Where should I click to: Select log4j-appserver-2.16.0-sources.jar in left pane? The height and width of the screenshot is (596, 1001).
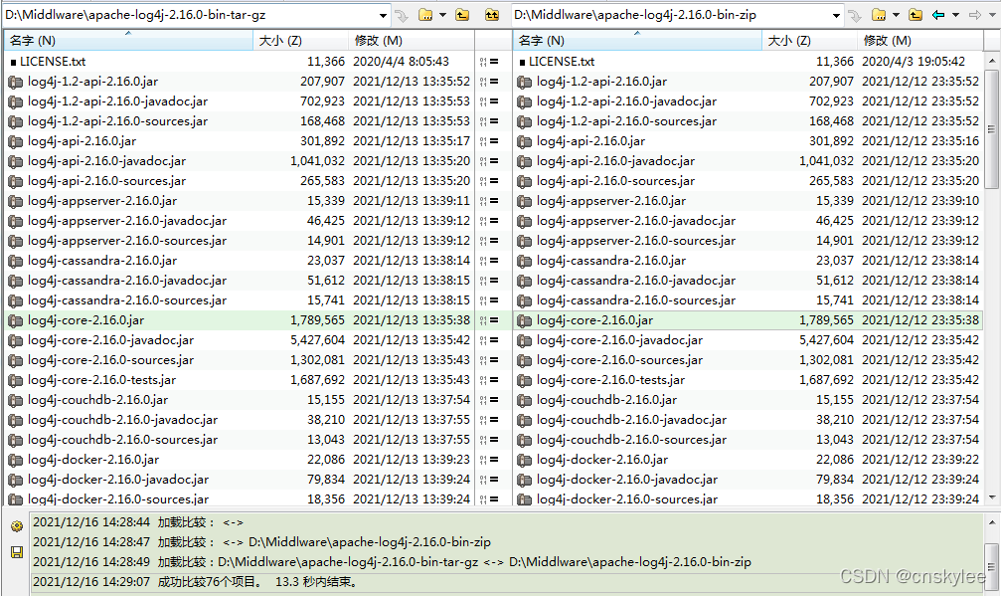127,241
